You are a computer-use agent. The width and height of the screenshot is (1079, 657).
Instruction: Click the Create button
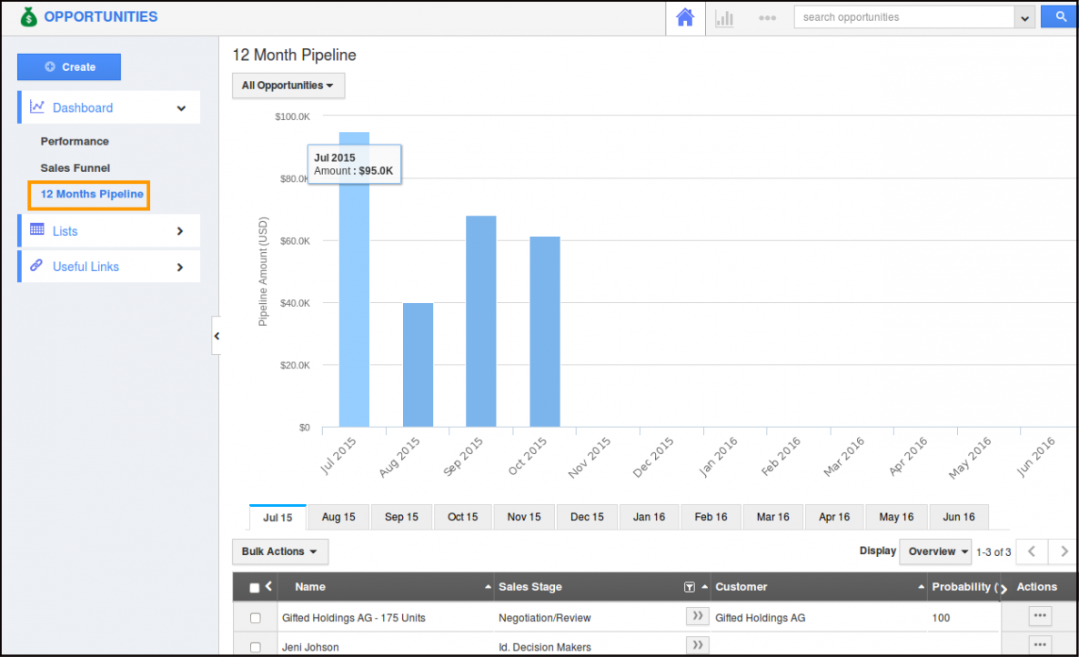click(69, 67)
